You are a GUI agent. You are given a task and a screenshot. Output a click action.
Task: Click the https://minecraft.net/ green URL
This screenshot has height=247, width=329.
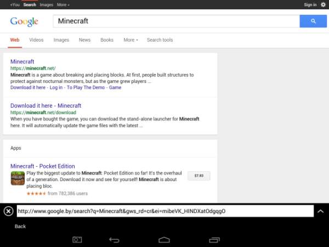coord(33,68)
